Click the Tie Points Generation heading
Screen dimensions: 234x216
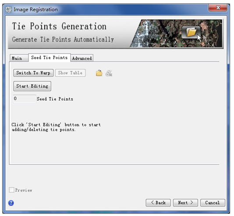click(x=59, y=26)
